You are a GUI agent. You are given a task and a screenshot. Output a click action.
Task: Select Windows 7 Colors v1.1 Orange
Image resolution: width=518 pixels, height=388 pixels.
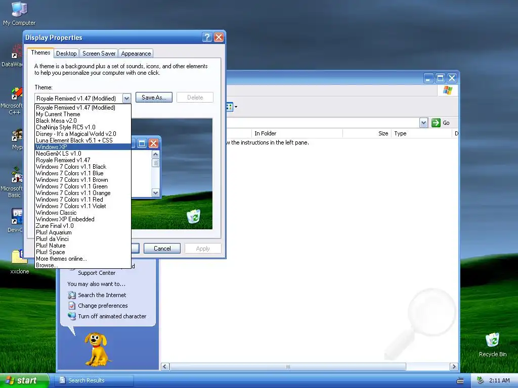(x=82, y=193)
